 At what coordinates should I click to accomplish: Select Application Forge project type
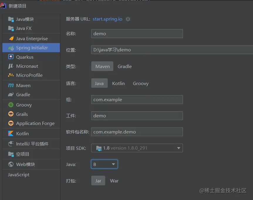pyautogui.click(x=31, y=123)
